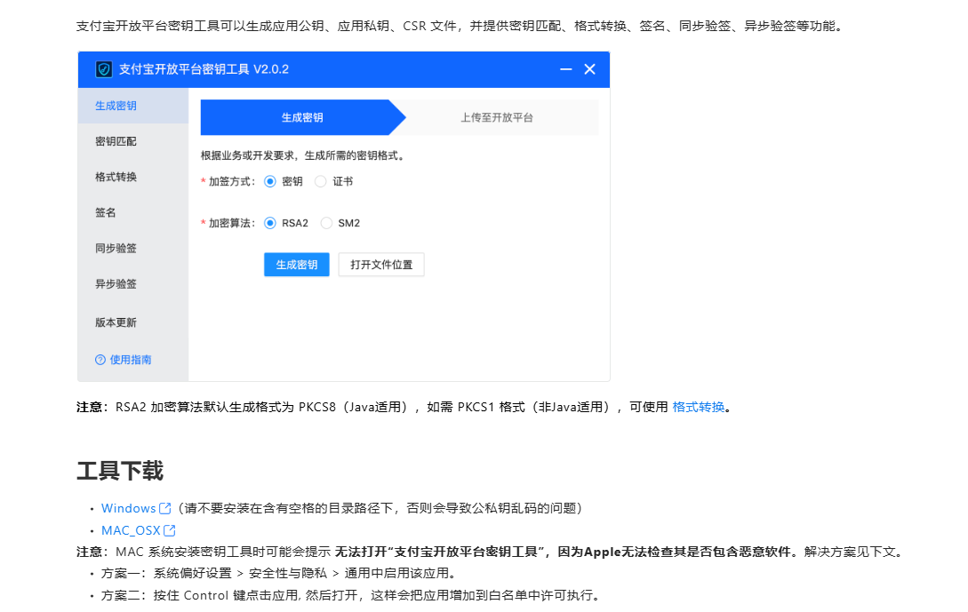The image size is (968, 612).
Task: Click the question mark icon beside 使用指南
Action: pos(100,360)
